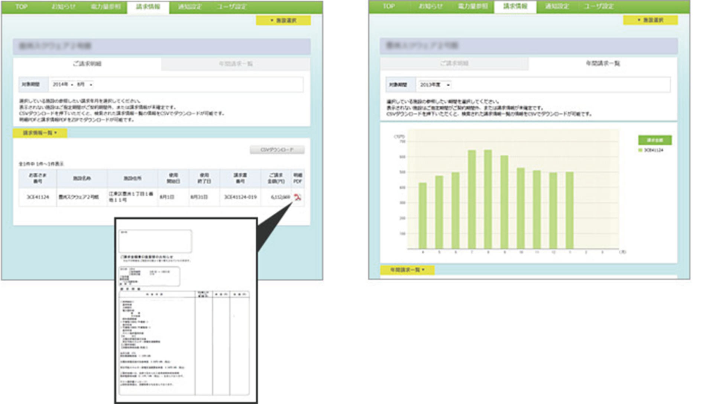The width and height of the screenshot is (706, 404).
Task: Switch to 年間請求一覧 tab in left window
Action: 236,64
